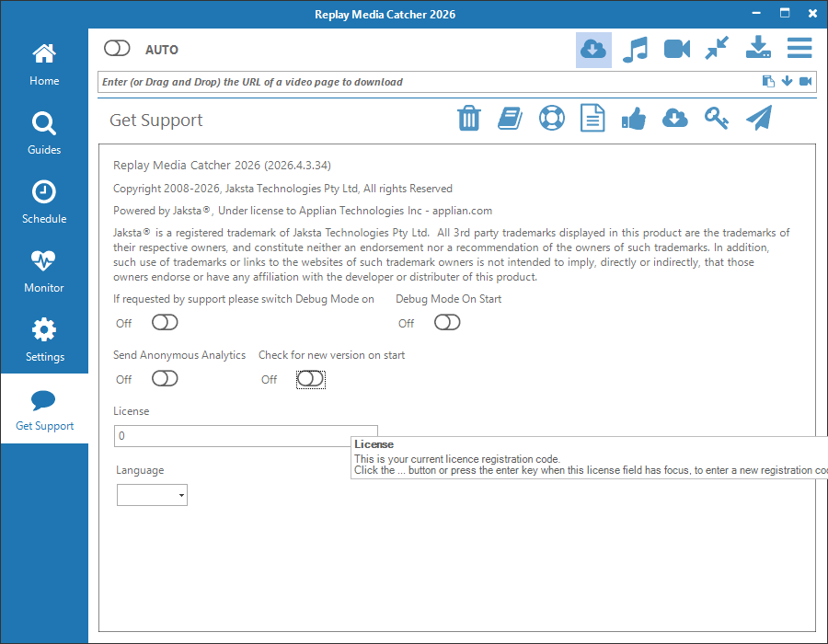Screen dimensions: 828x644
Task: Click the 'License' label above the field
Action: (x=131, y=411)
